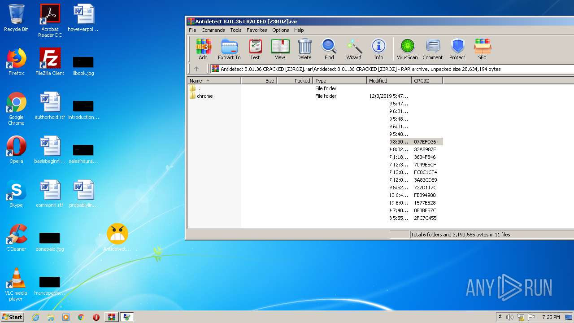Image resolution: width=574 pixels, height=323 pixels.
Task: Run the VirusScan tool
Action: [x=407, y=49]
